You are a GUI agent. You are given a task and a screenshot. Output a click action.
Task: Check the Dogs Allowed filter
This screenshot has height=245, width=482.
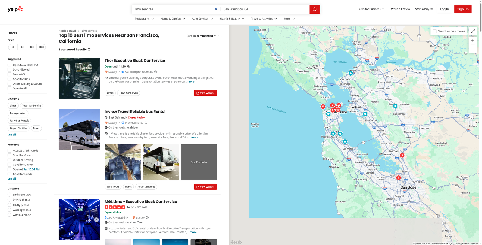click(x=9, y=70)
